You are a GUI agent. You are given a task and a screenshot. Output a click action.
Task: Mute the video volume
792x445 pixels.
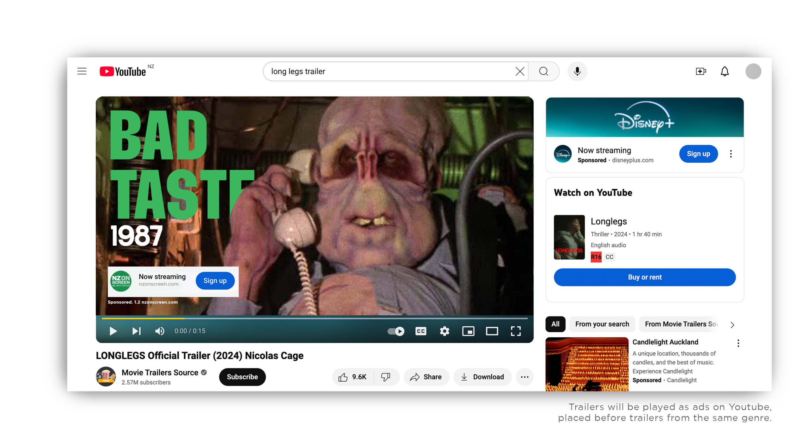tap(160, 331)
